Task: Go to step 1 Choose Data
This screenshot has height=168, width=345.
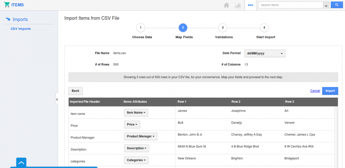Action: click(x=140, y=28)
